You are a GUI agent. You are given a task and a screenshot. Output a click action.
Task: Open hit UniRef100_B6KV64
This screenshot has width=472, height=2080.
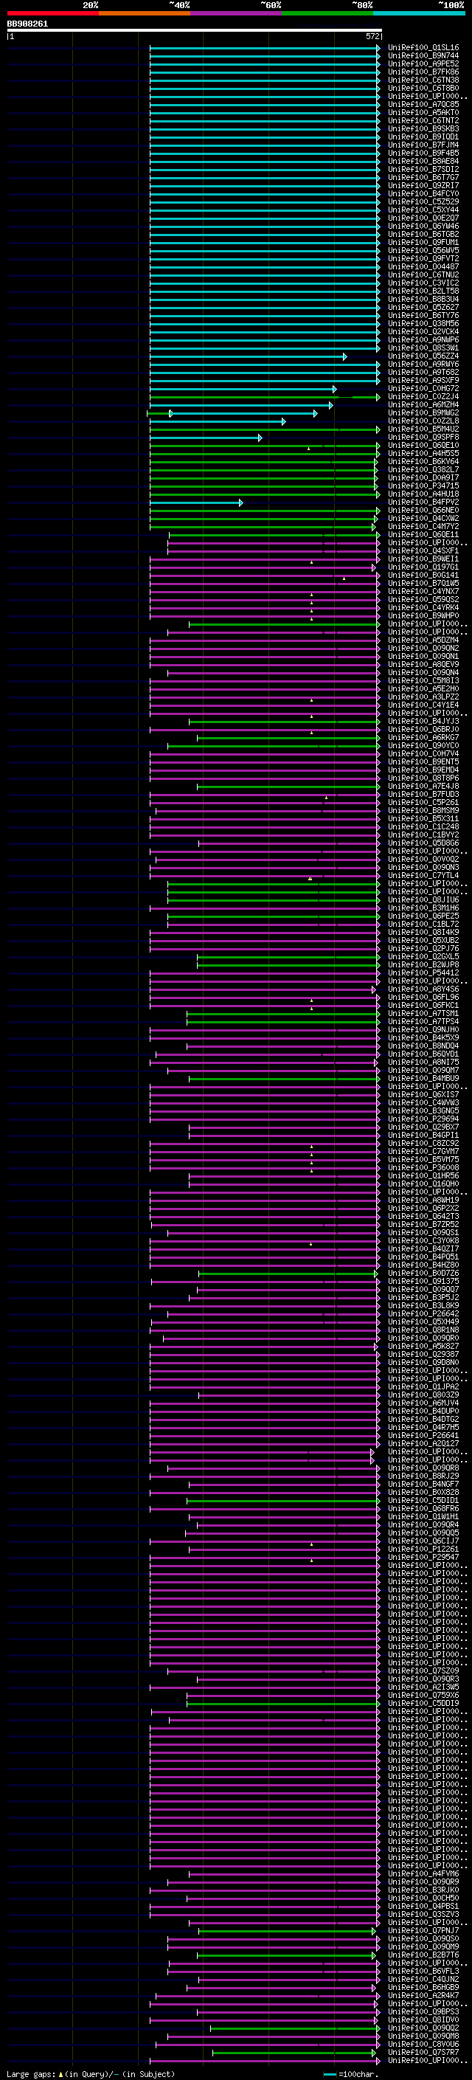(x=423, y=462)
